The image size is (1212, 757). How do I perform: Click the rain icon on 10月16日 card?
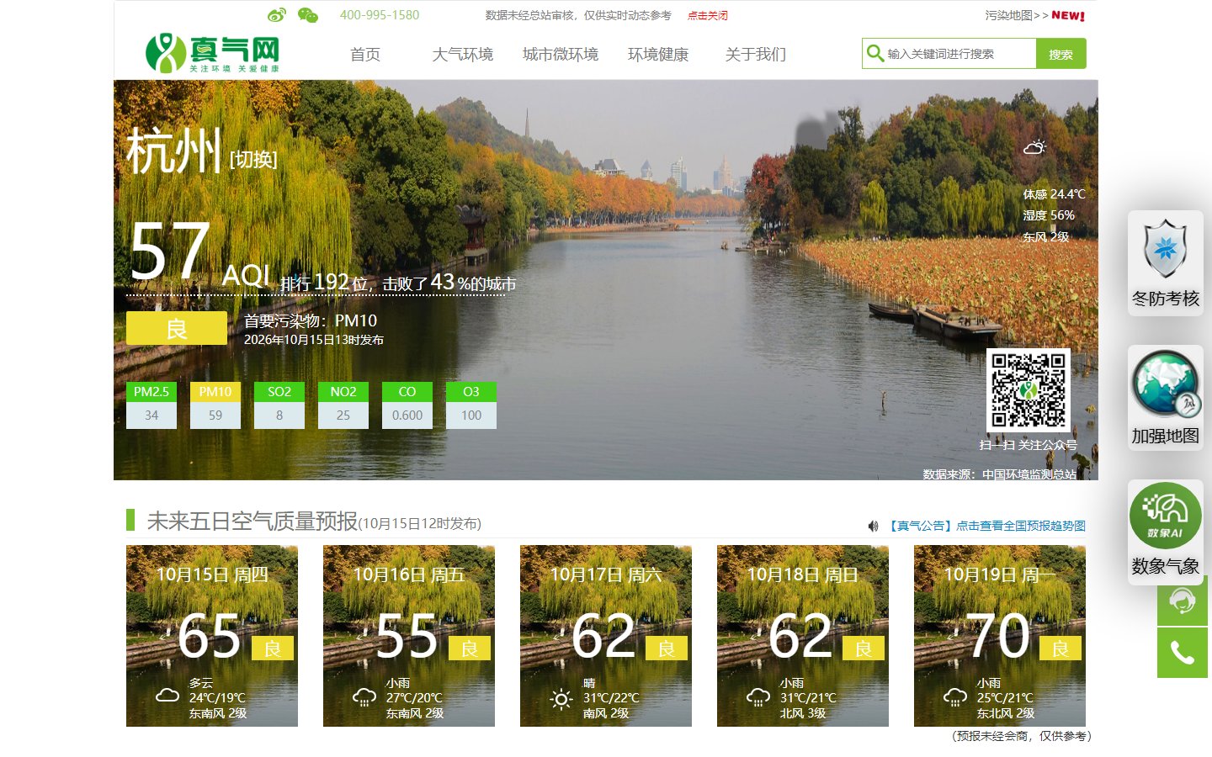coord(364,697)
